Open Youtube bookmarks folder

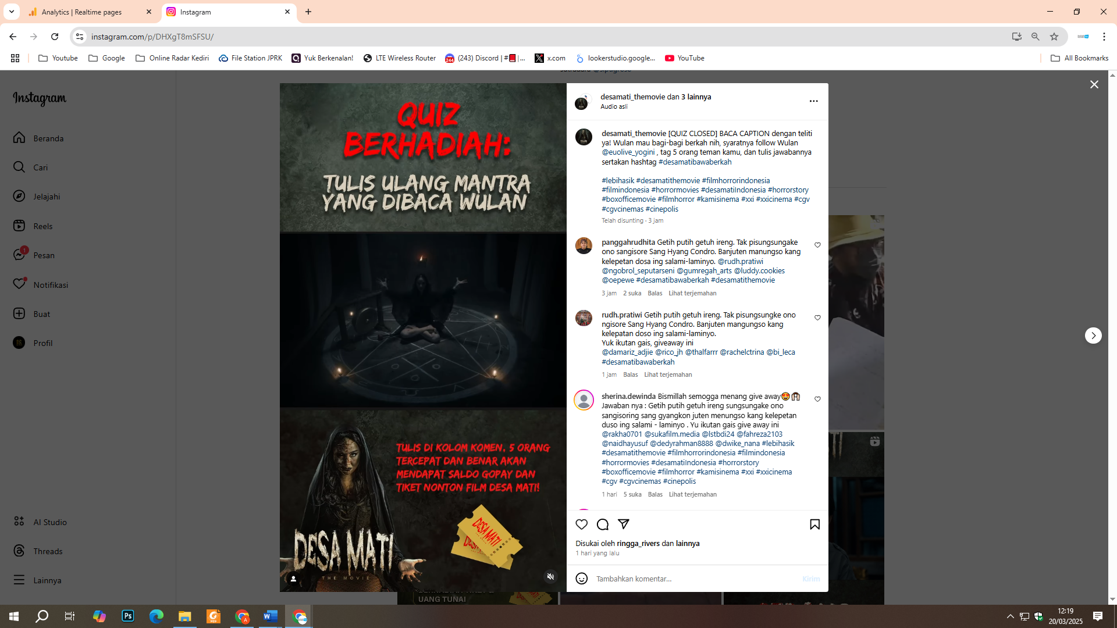point(58,58)
